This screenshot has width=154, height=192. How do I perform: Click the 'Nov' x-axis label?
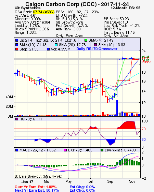(x=132, y=181)
